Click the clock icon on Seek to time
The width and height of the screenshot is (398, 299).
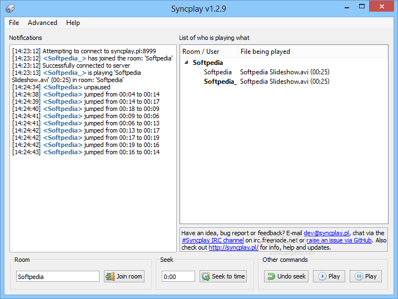206,276
